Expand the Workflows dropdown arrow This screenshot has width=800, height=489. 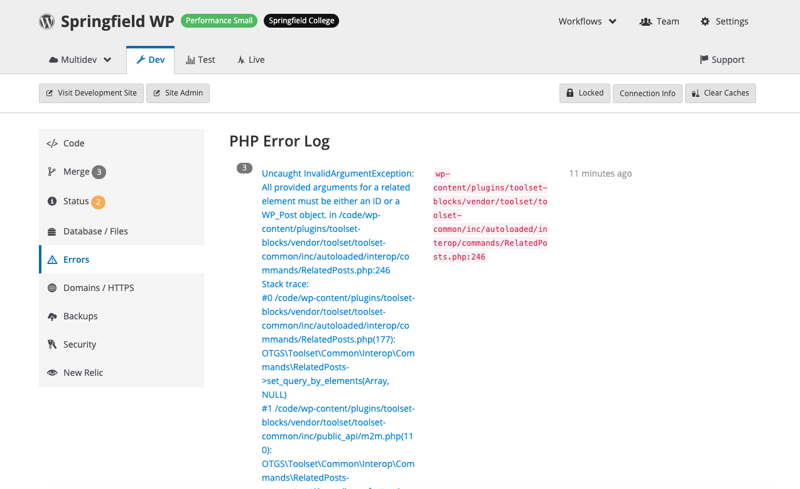pos(613,21)
